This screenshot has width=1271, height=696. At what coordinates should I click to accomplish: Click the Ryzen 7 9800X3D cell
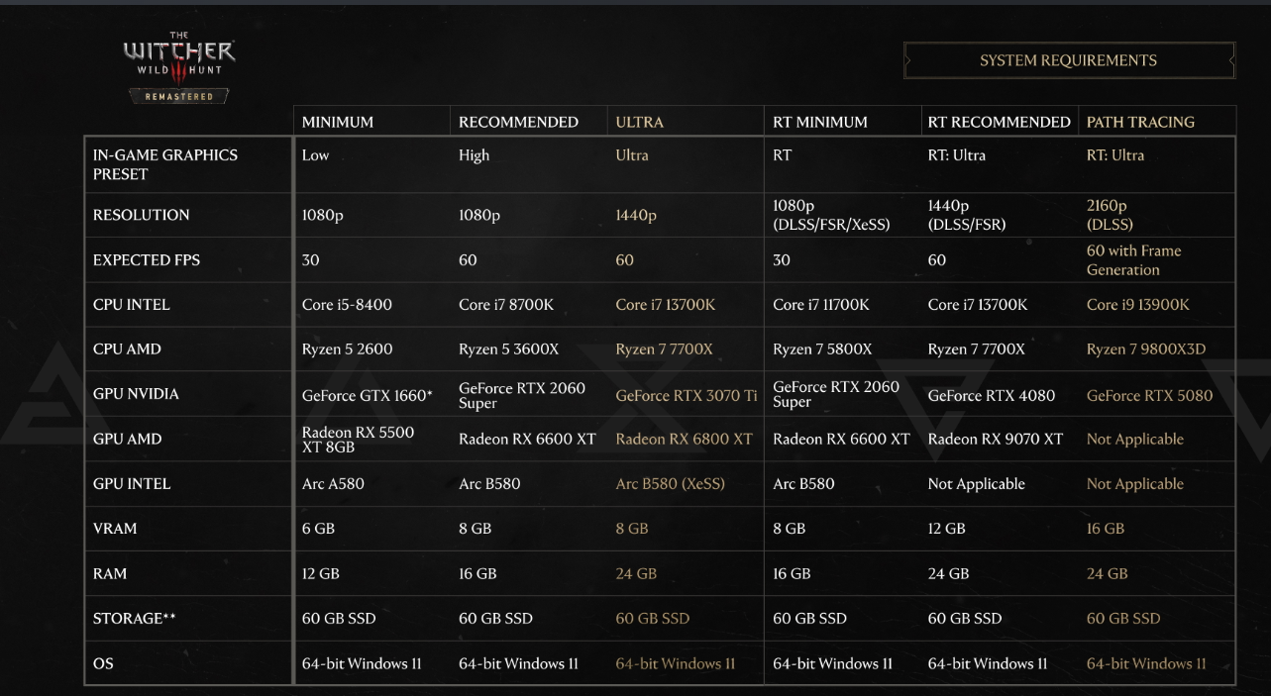[x=1146, y=349]
